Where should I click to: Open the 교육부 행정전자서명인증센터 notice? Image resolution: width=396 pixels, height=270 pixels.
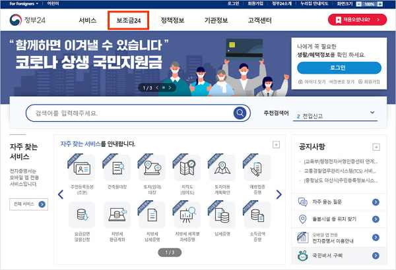[x=341, y=161]
